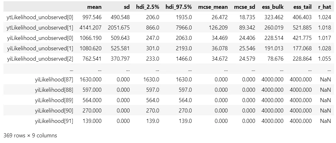Click the 369 rows × 9 columns text

click(x=30, y=135)
